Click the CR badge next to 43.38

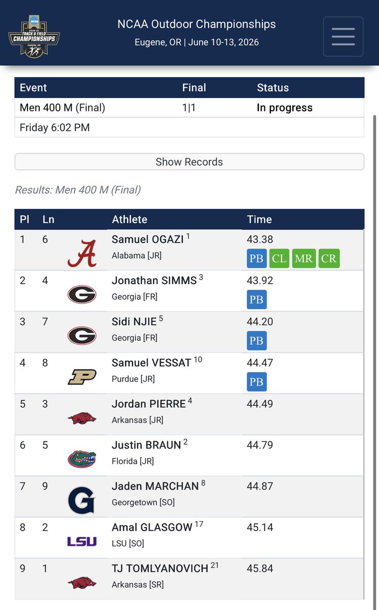pyautogui.click(x=329, y=258)
